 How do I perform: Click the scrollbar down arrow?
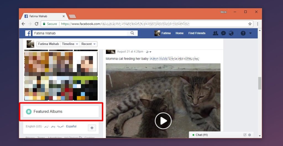[260, 136]
